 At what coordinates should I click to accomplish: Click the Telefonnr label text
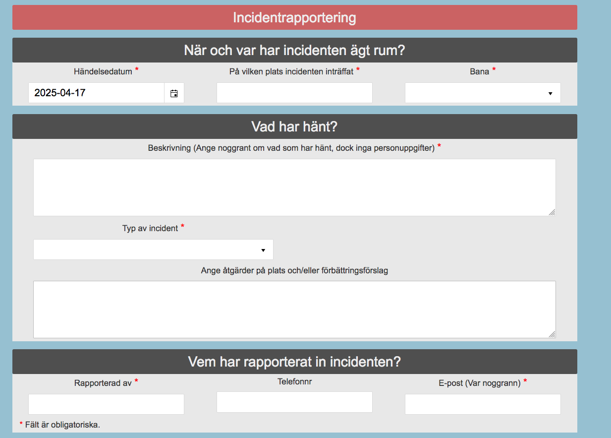294,382
